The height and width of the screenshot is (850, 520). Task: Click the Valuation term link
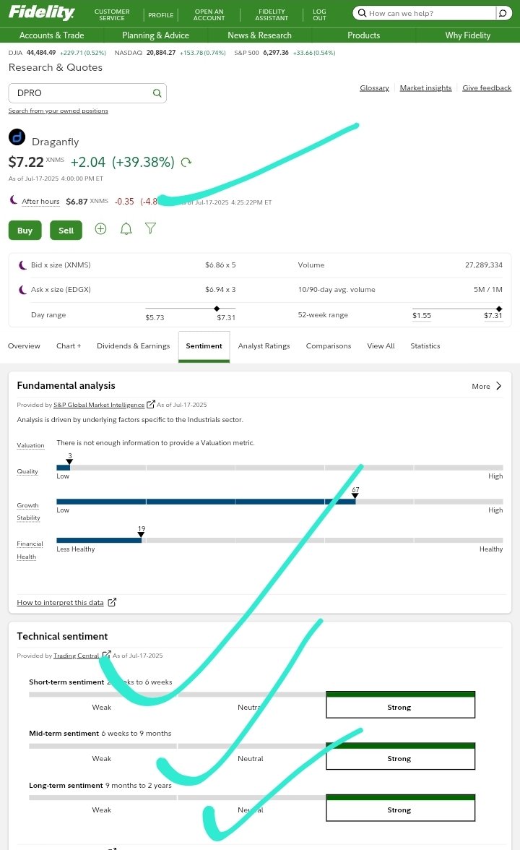30,445
